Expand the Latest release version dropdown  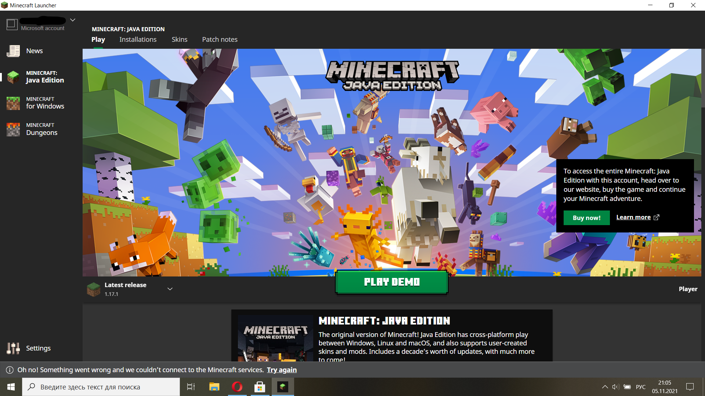170,289
